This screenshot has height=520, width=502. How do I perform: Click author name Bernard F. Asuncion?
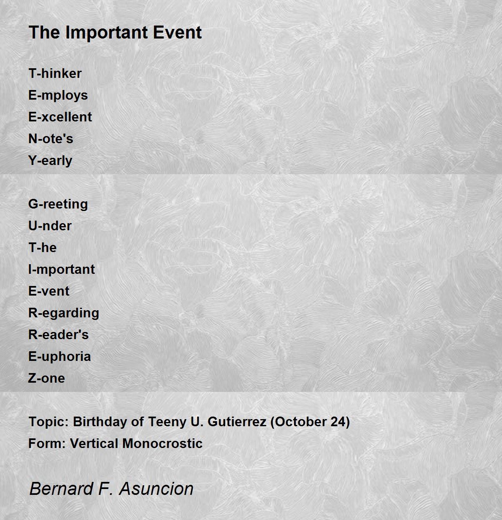pos(111,489)
